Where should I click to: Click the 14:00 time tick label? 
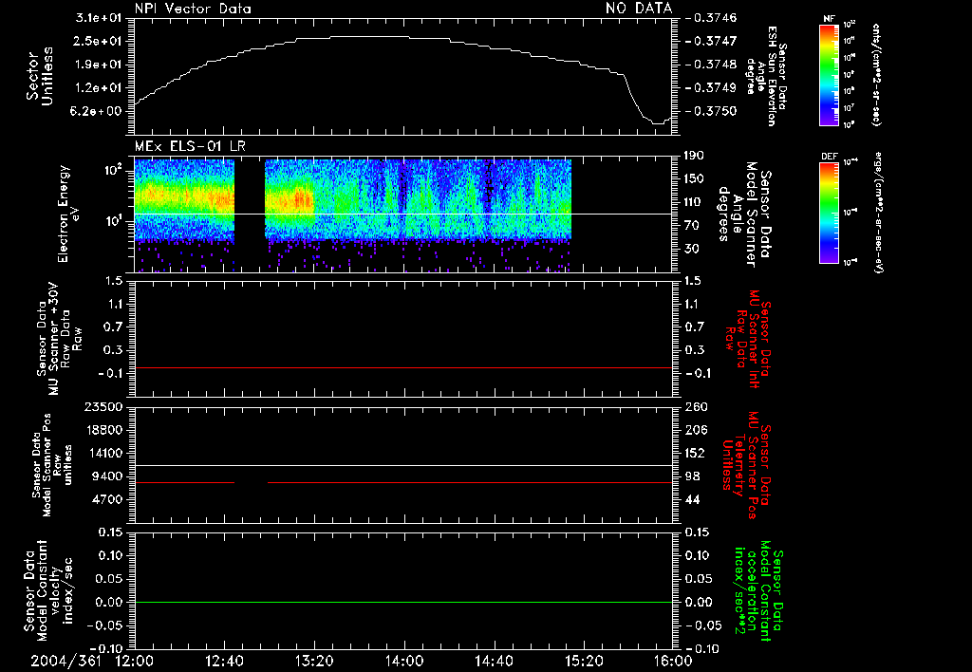(x=404, y=661)
